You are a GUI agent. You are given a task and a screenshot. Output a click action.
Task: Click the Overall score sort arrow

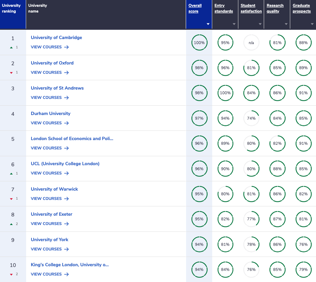tap(208, 24)
